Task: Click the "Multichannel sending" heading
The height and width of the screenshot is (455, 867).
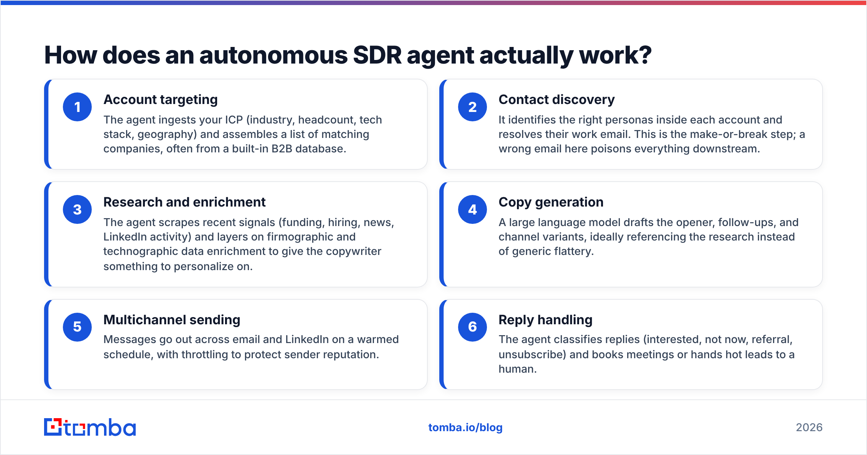Action: coord(172,320)
